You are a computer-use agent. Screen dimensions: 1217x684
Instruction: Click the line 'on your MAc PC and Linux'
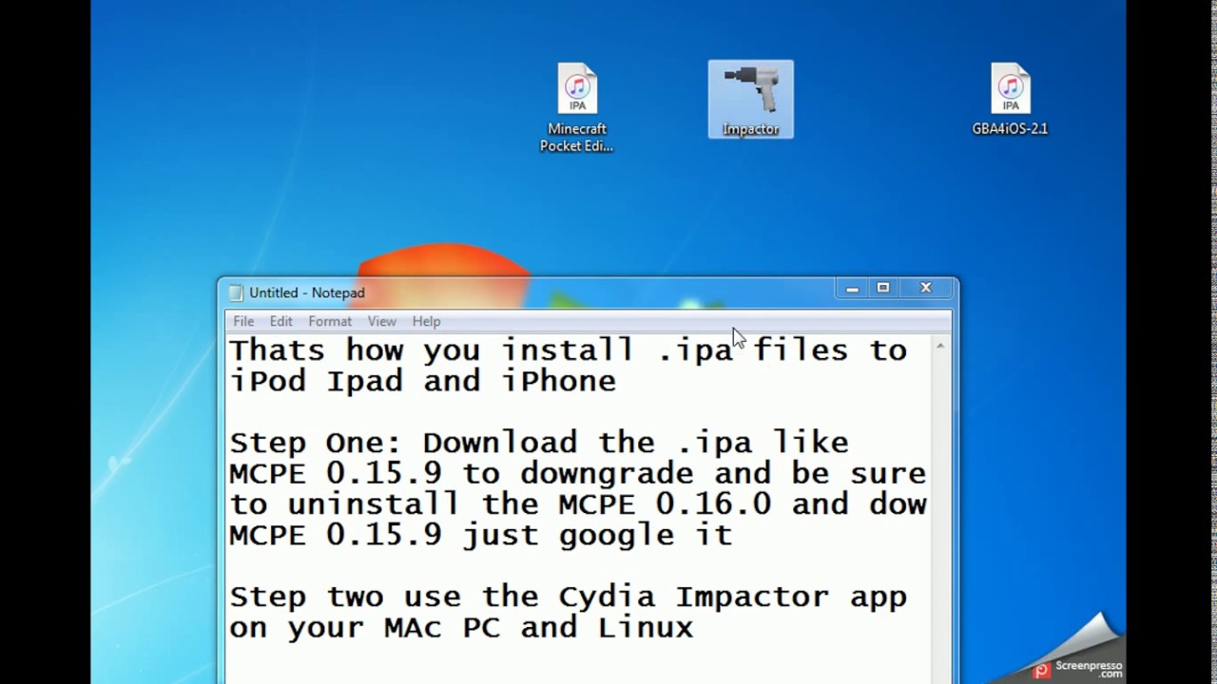point(461,627)
